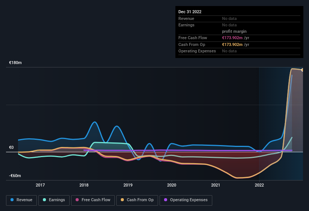Click the 2020 x-axis label
This screenshot has width=309, height=211.
172,185
